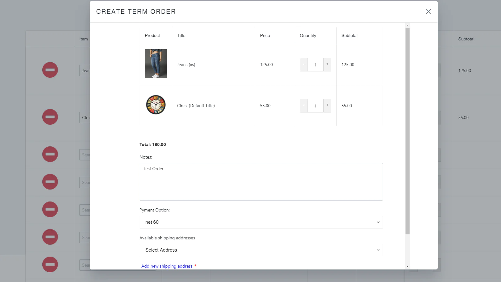The width and height of the screenshot is (501, 282).
Task: Increase the Jeans (xs) quantity with plus
Action: coord(327,65)
